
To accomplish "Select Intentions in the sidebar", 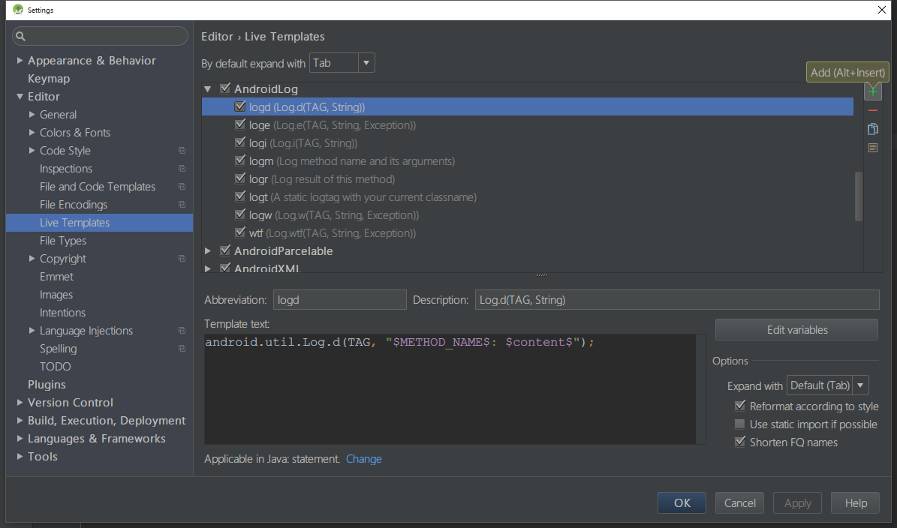I will (62, 313).
